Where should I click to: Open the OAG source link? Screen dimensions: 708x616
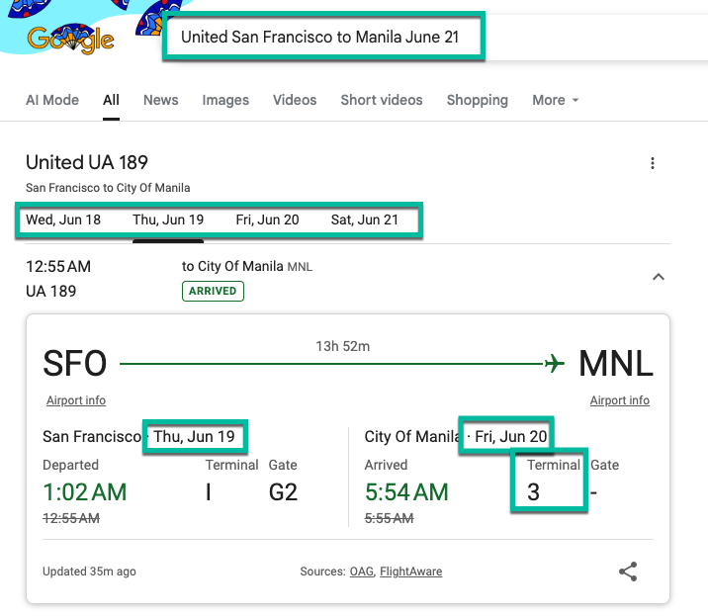362,572
